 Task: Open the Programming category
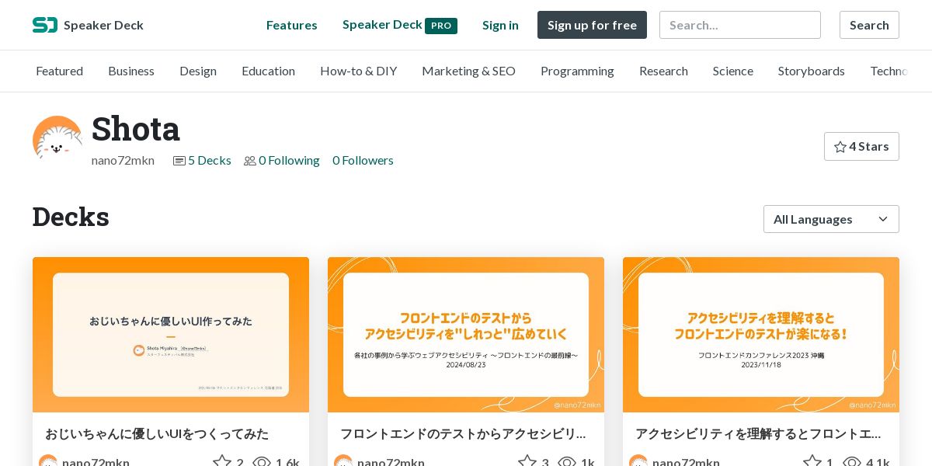577,71
